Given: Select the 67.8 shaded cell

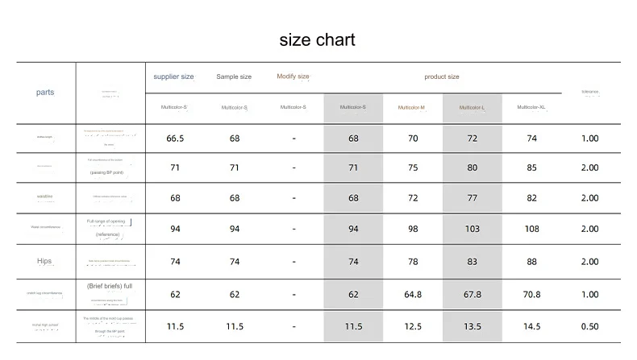Looking at the screenshot, I should tap(472, 294).
